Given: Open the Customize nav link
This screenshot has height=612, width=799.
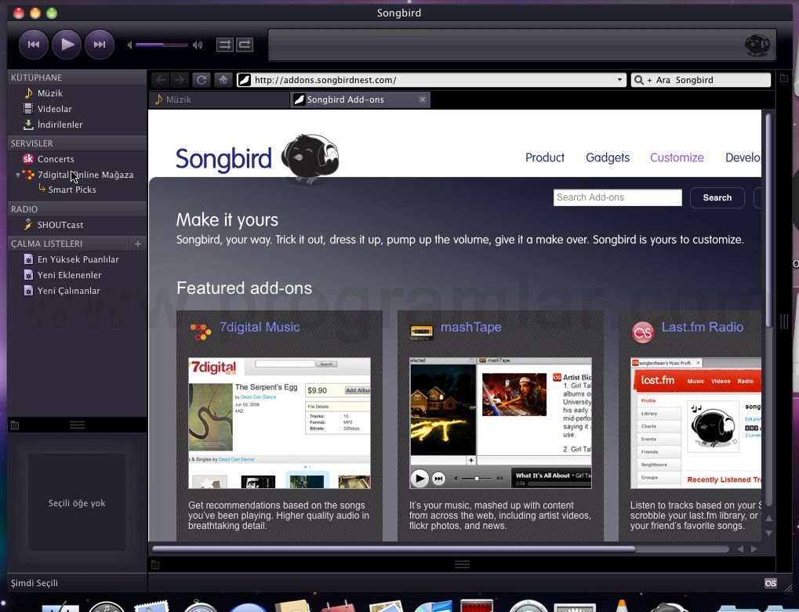Looking at the screenshot, I should click(x=677, y=158).
